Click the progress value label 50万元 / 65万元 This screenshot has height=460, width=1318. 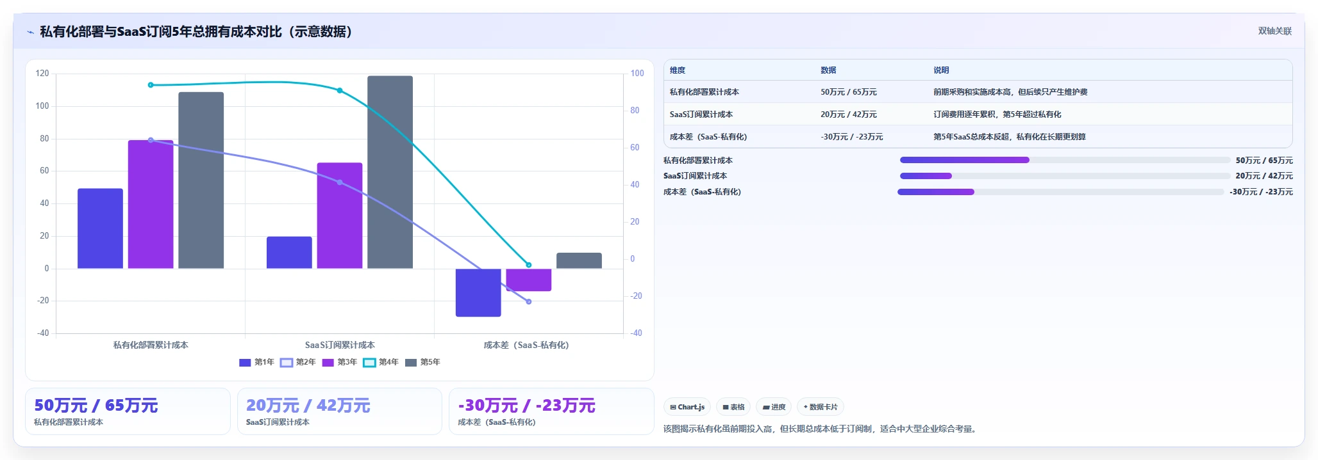click(1264, 161)
